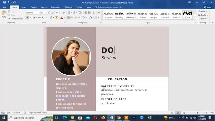Image resolution: width=215 pixels, height=121 pixels.
Task: Adjust the zoom slider in status bar
Action: [197, 113]
